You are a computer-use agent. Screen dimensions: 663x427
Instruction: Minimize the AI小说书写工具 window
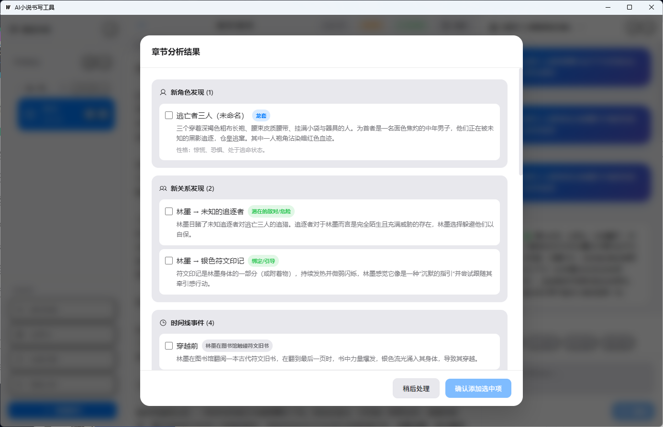(x=608, y=7)
